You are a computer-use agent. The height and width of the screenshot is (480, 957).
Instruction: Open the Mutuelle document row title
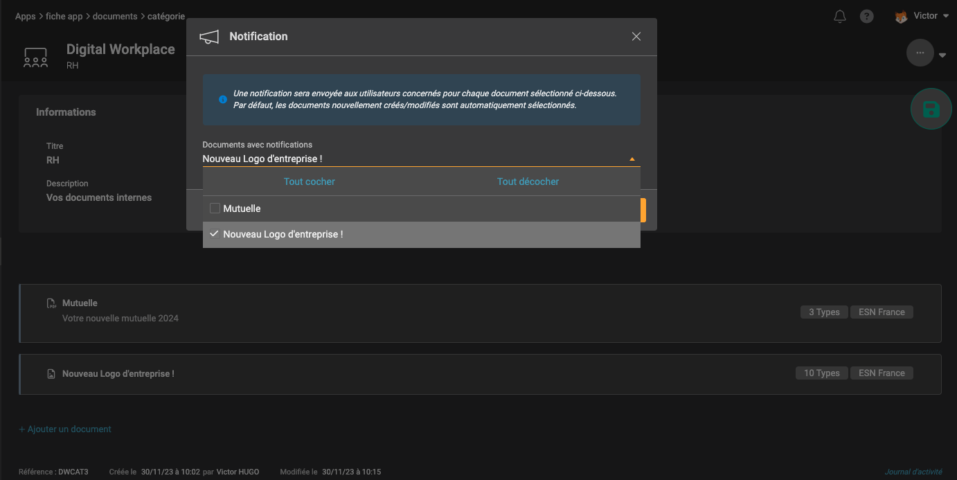pos(80,303)
